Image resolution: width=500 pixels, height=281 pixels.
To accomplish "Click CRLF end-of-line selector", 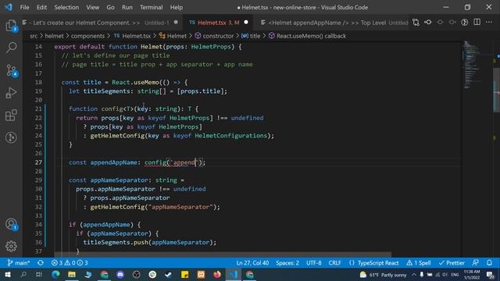I will click(335, 263).
